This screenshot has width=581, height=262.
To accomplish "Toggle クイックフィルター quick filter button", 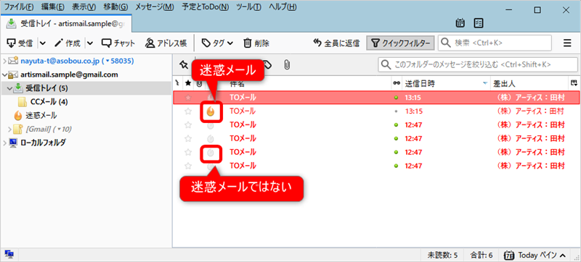I will pos(400,43).
